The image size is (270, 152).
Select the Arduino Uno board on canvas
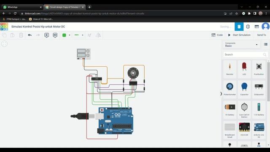pyautogui.click(x=115, y=121)
